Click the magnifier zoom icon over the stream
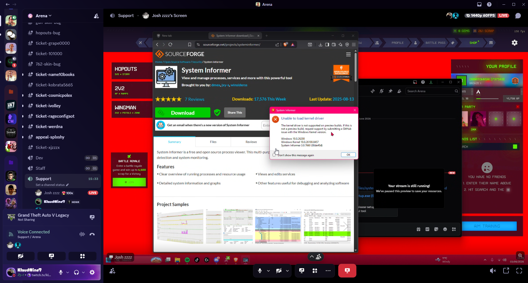The image size is (528, 283). (x=520, y=255)
